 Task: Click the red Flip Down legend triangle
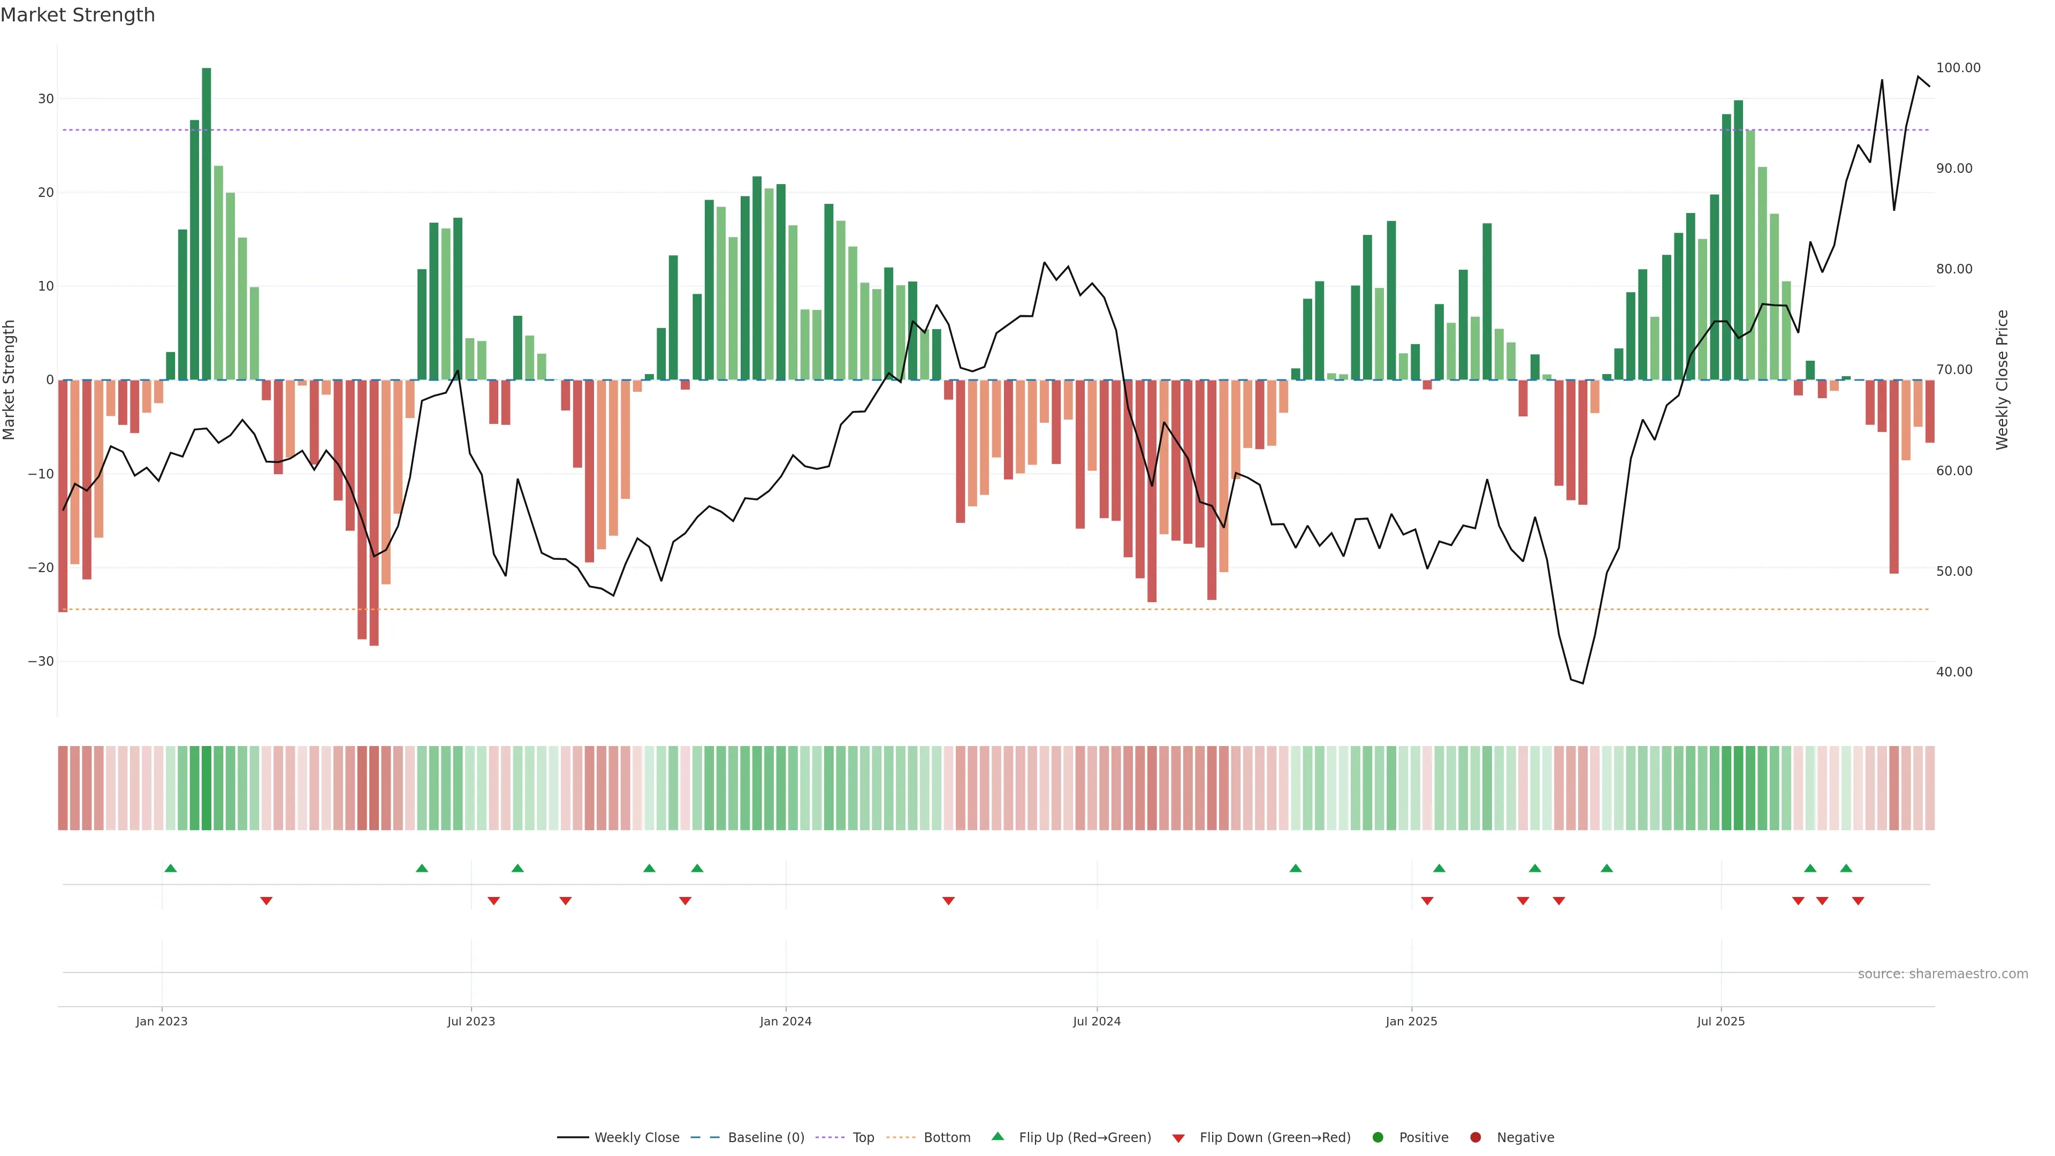(x=1178, y=1138)
